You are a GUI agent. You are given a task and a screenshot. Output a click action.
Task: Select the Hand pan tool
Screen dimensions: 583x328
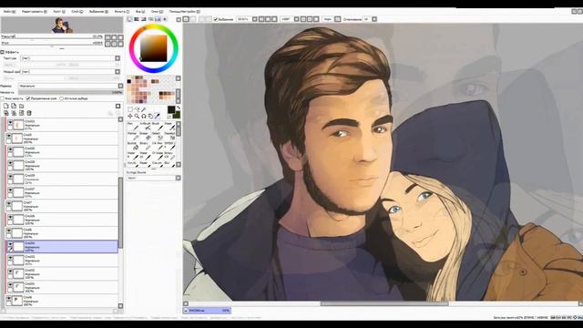coord(150,117)
